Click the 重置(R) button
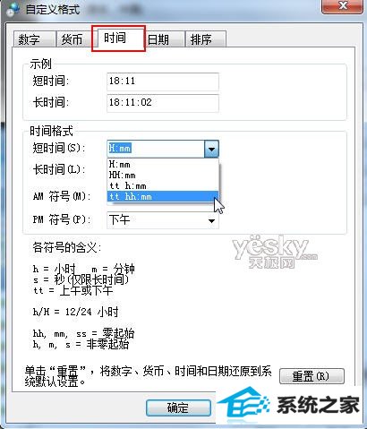The image size is (367, 429). pos(312,376)
